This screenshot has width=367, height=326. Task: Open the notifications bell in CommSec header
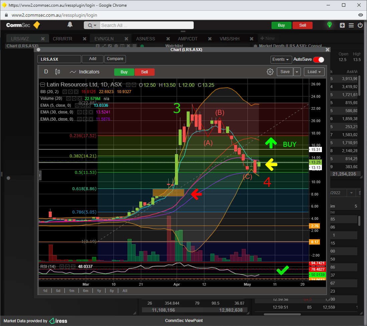pos(70,25)
